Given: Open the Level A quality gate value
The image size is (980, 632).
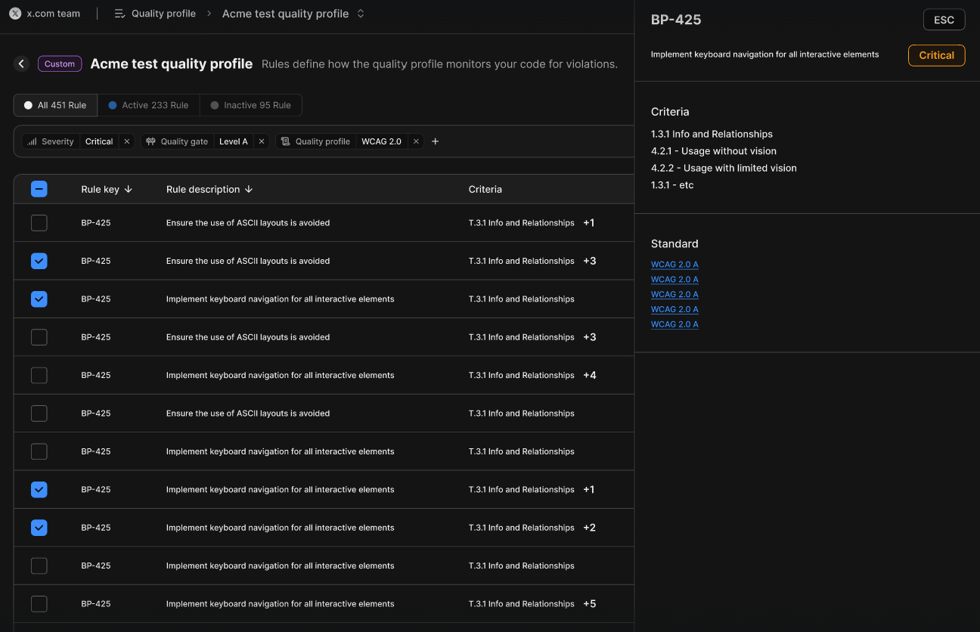Looking at the screenshot, I should pos(234,141).
